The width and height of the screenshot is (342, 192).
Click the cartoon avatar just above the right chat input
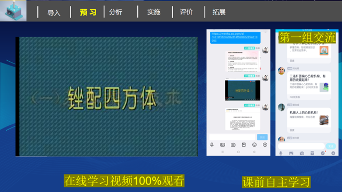pos(282,139)
